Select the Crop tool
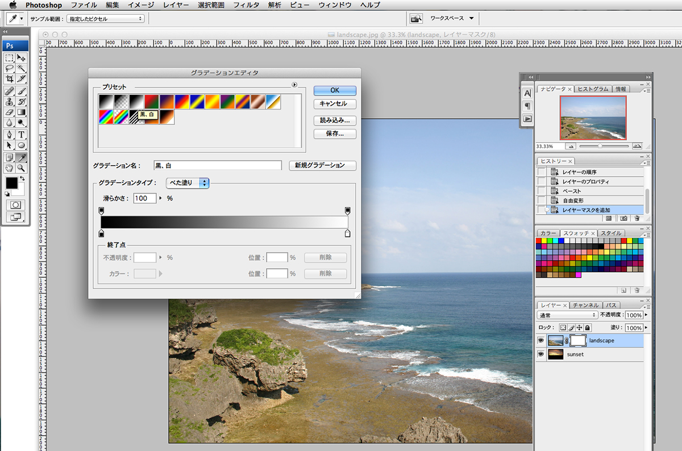682x451 pixels. 10,79
